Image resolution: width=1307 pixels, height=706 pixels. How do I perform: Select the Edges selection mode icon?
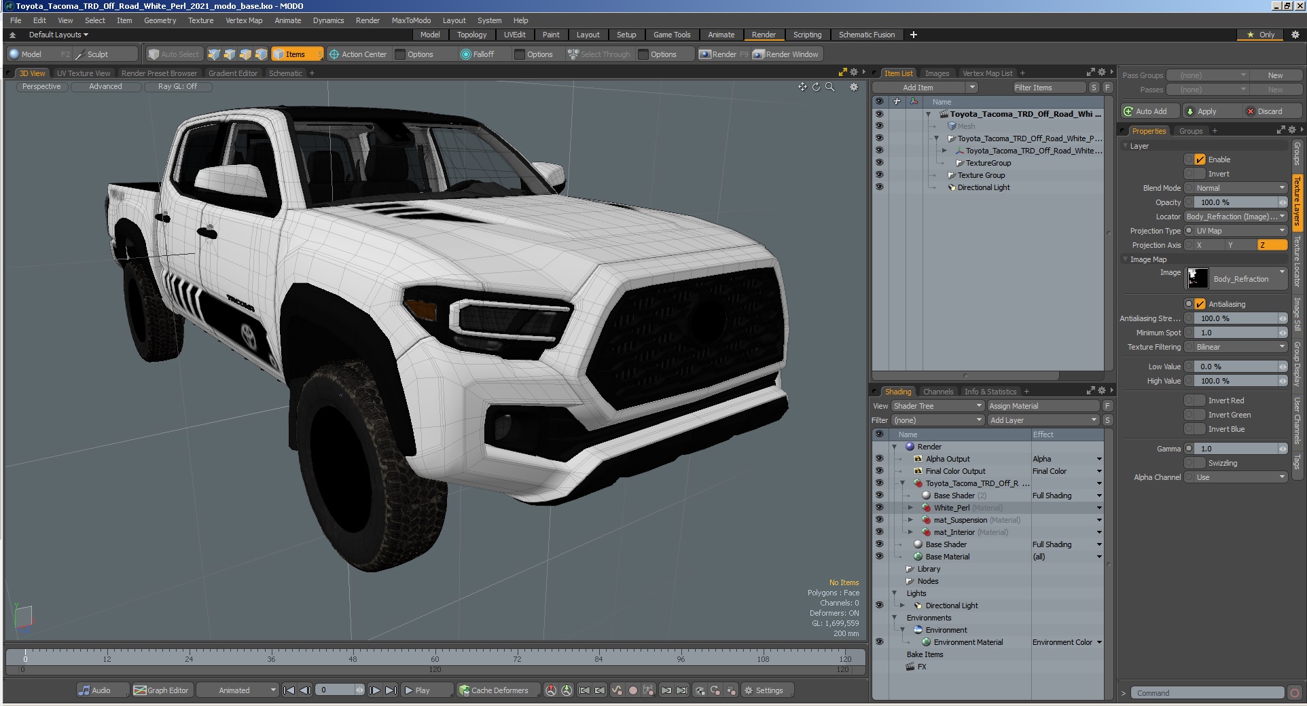click(230, 54)
